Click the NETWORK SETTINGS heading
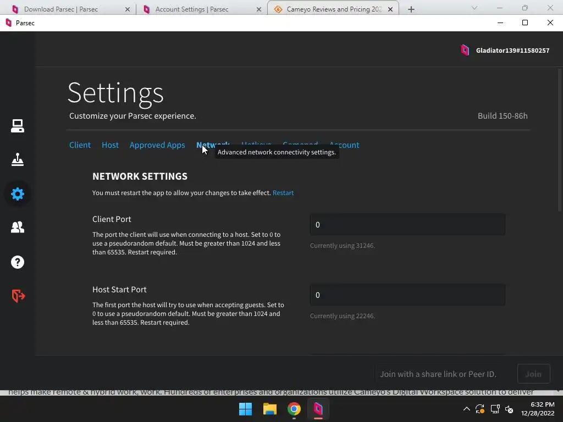This screenshot has width=563, height=422. tap(140, 176)
